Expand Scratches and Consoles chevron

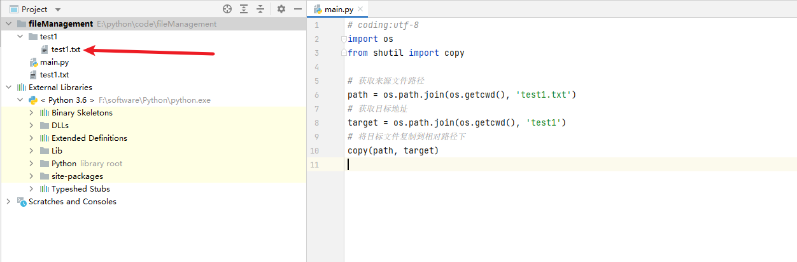[8, 201]
